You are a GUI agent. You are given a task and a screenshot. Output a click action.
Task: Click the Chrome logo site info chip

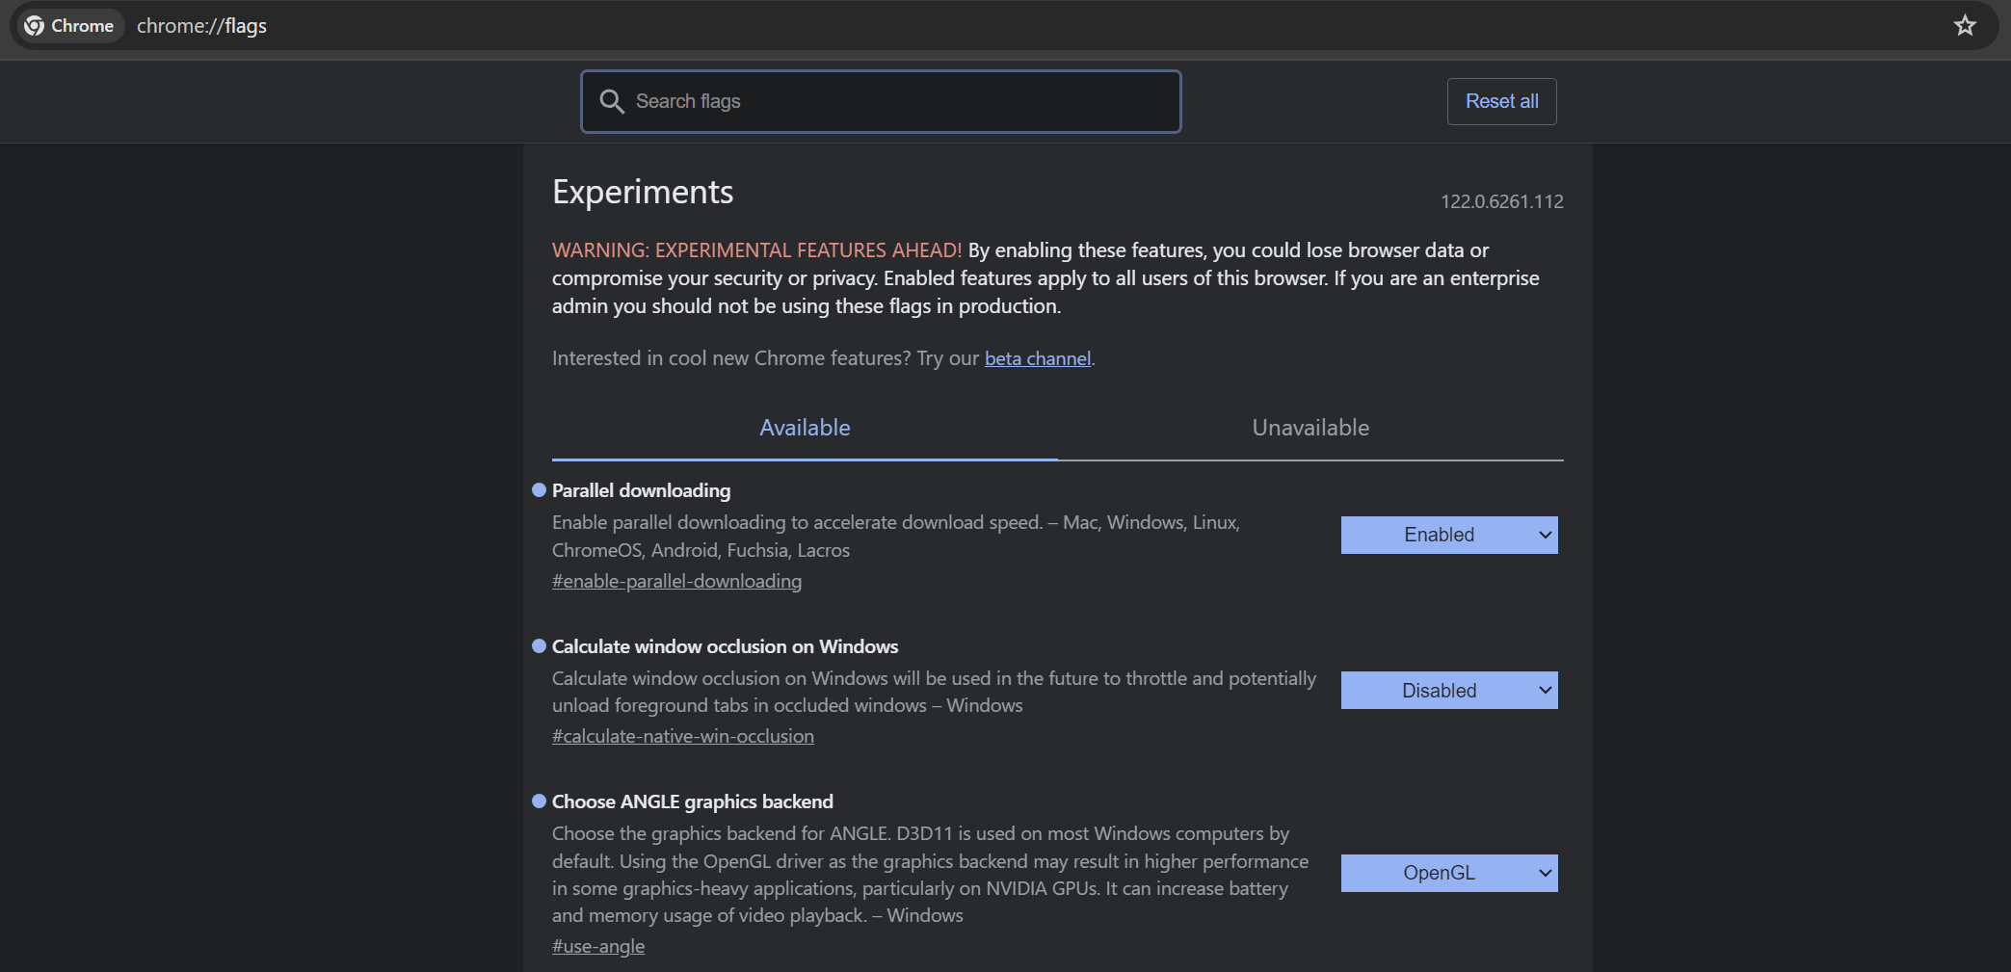[x=70, y=26]
